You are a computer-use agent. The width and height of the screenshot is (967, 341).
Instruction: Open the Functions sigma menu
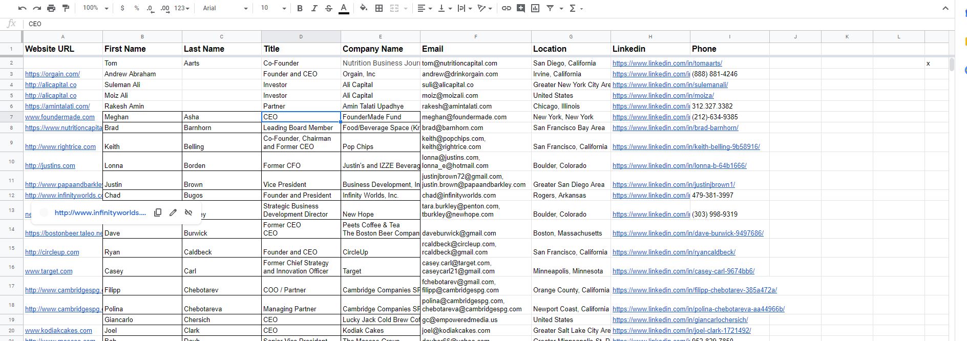click(x=576, y=8)
